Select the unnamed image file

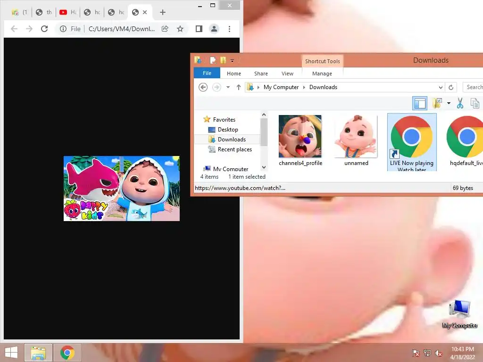(x=356, y=140)
